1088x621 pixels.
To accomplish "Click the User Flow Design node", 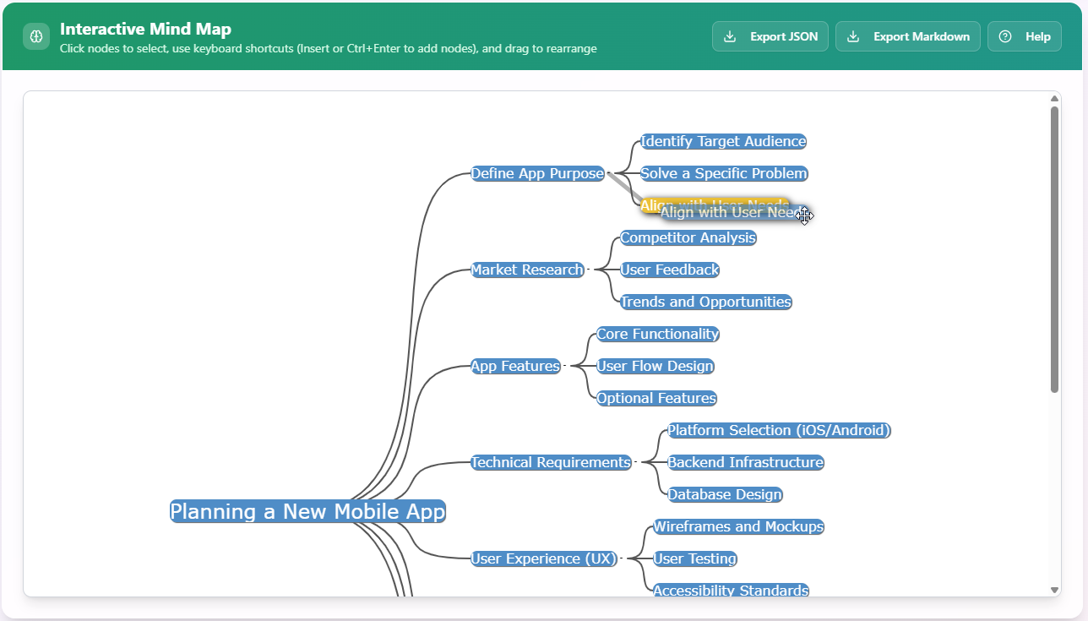I will 655,366.
